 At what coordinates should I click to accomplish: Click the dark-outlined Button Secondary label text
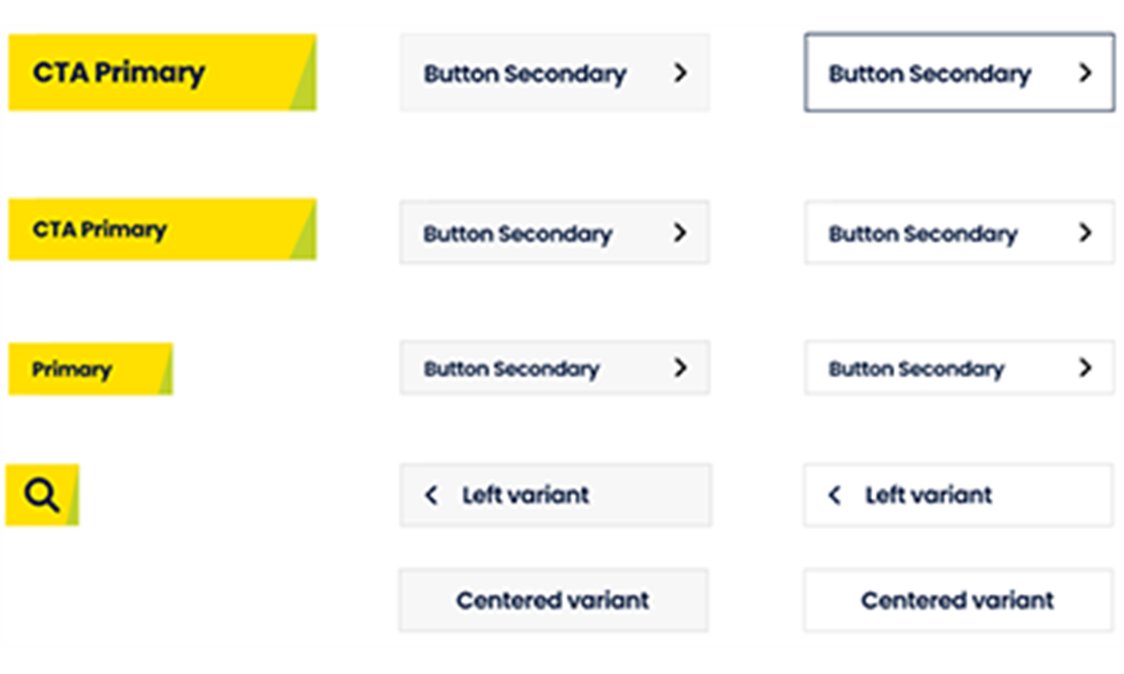pos(930,75)
